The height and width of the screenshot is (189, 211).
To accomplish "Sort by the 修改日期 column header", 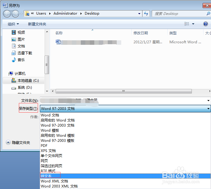I will (141, 33).
